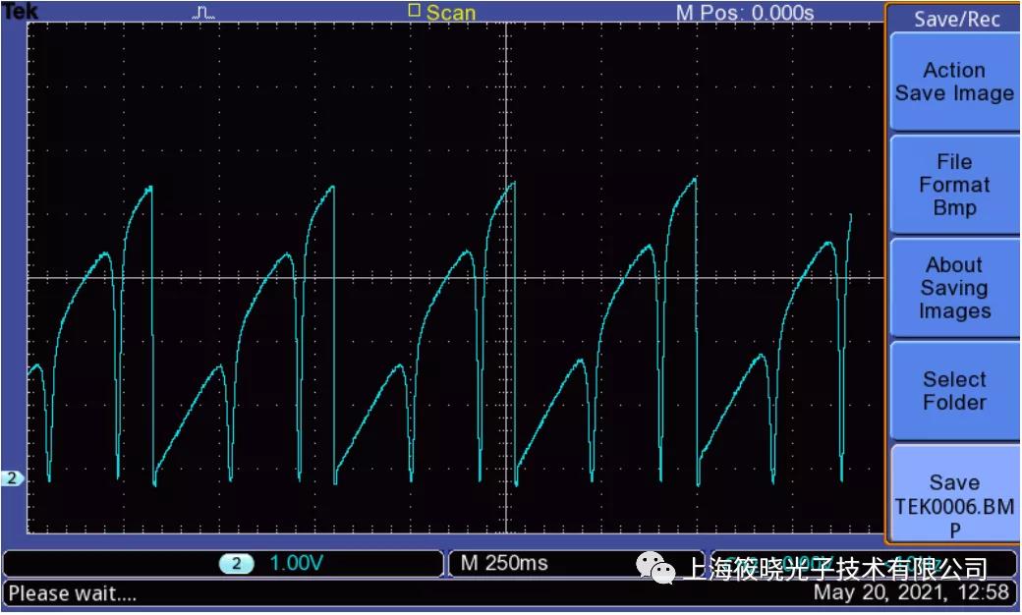Click the channel 2 ground marker on left edge
Screen dimensions: 1022x615
point(12,478)
